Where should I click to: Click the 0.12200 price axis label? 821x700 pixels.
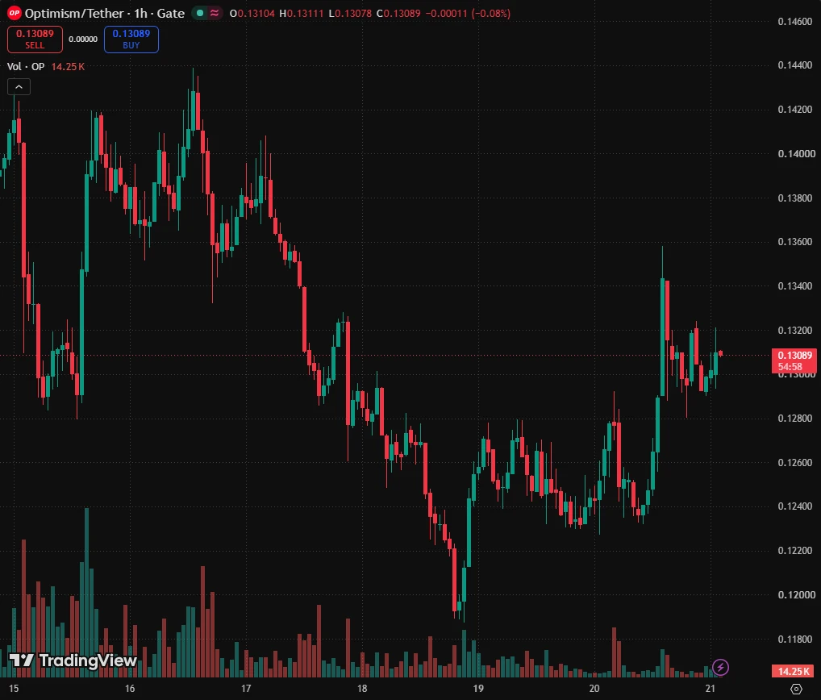(x=795, y=551)
